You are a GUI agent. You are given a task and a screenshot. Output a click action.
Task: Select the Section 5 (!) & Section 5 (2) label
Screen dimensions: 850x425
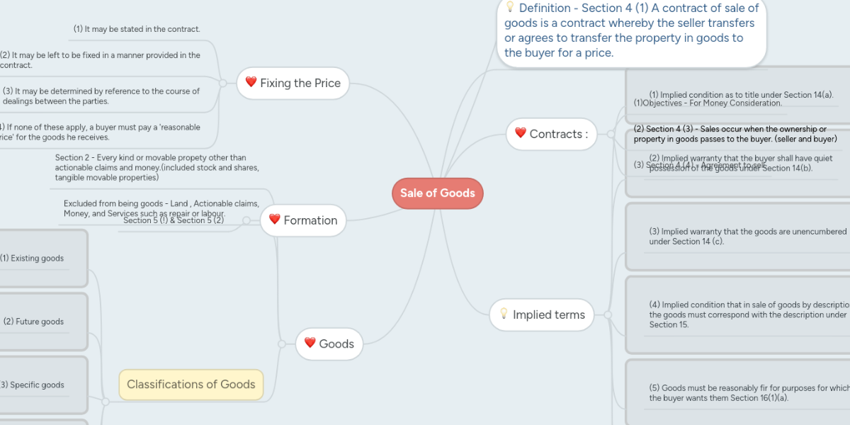pyautogui.click(x=174, y=220)
